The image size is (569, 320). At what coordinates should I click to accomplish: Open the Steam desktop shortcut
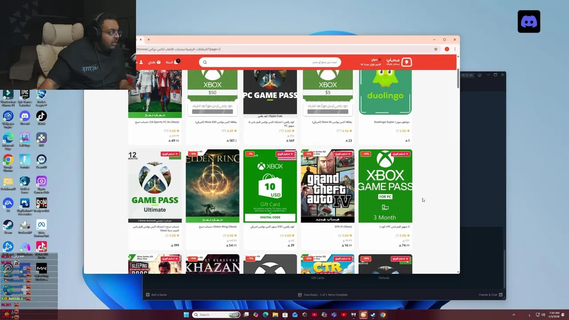[x=8, y=227]
